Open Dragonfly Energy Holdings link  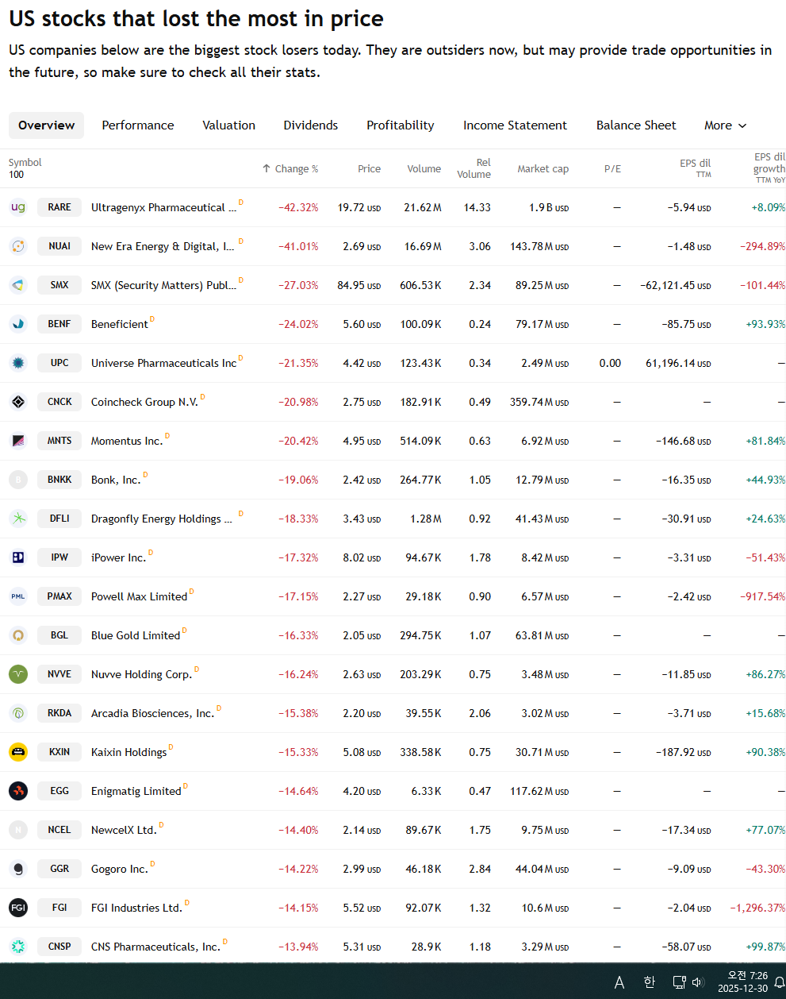[x=162, y=519]
